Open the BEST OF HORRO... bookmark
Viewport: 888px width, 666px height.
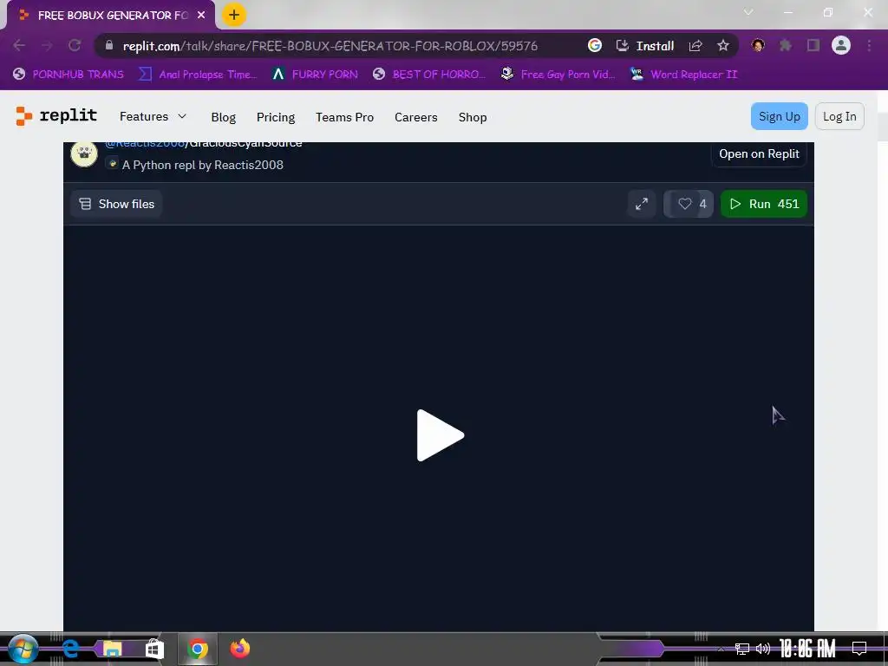[x=429, y=75]
